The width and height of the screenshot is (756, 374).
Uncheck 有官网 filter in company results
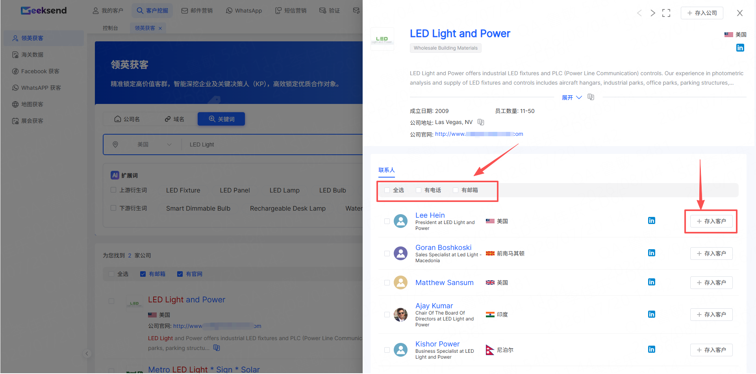pos(180,274)
